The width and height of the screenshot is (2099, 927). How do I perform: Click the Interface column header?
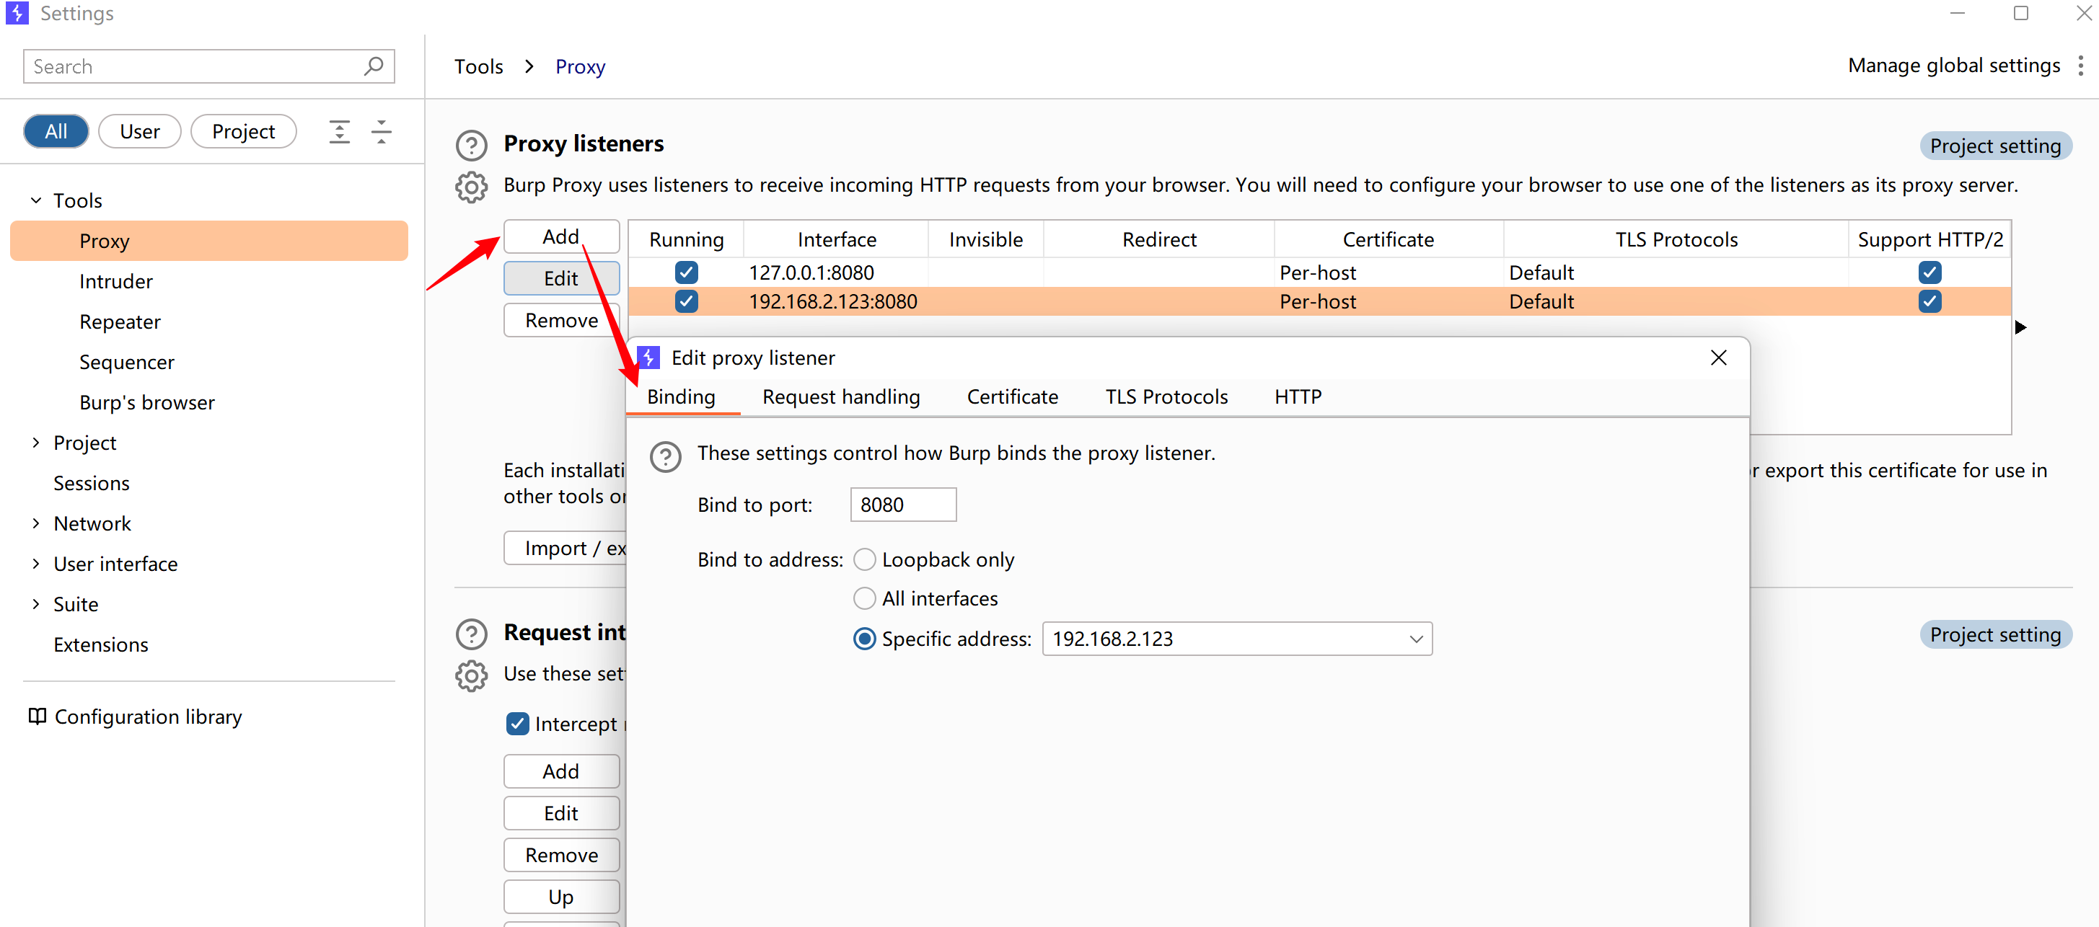click(x=836, y=239)
